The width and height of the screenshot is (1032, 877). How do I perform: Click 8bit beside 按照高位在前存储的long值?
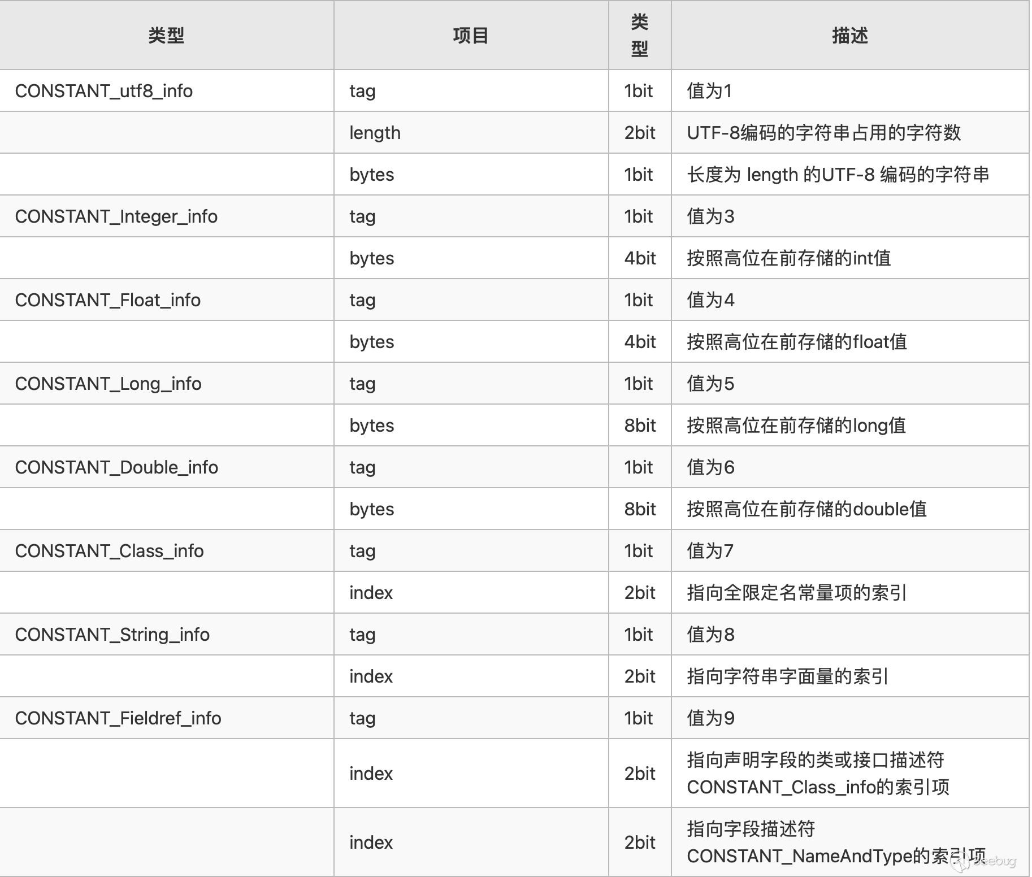coord(640,426)
